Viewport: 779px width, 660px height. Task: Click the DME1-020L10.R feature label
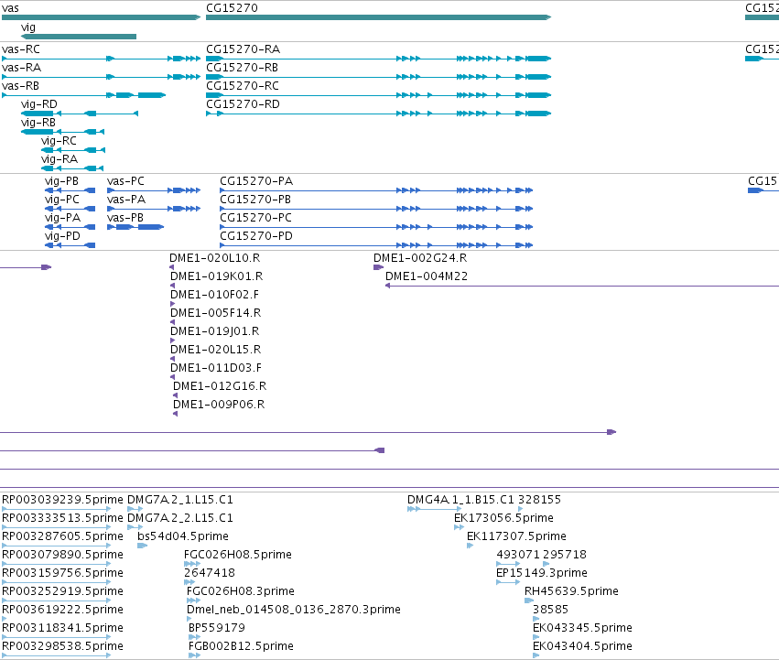click(214, 258)
